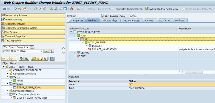Collapse the Web Dynpro Applications folder

7,94
